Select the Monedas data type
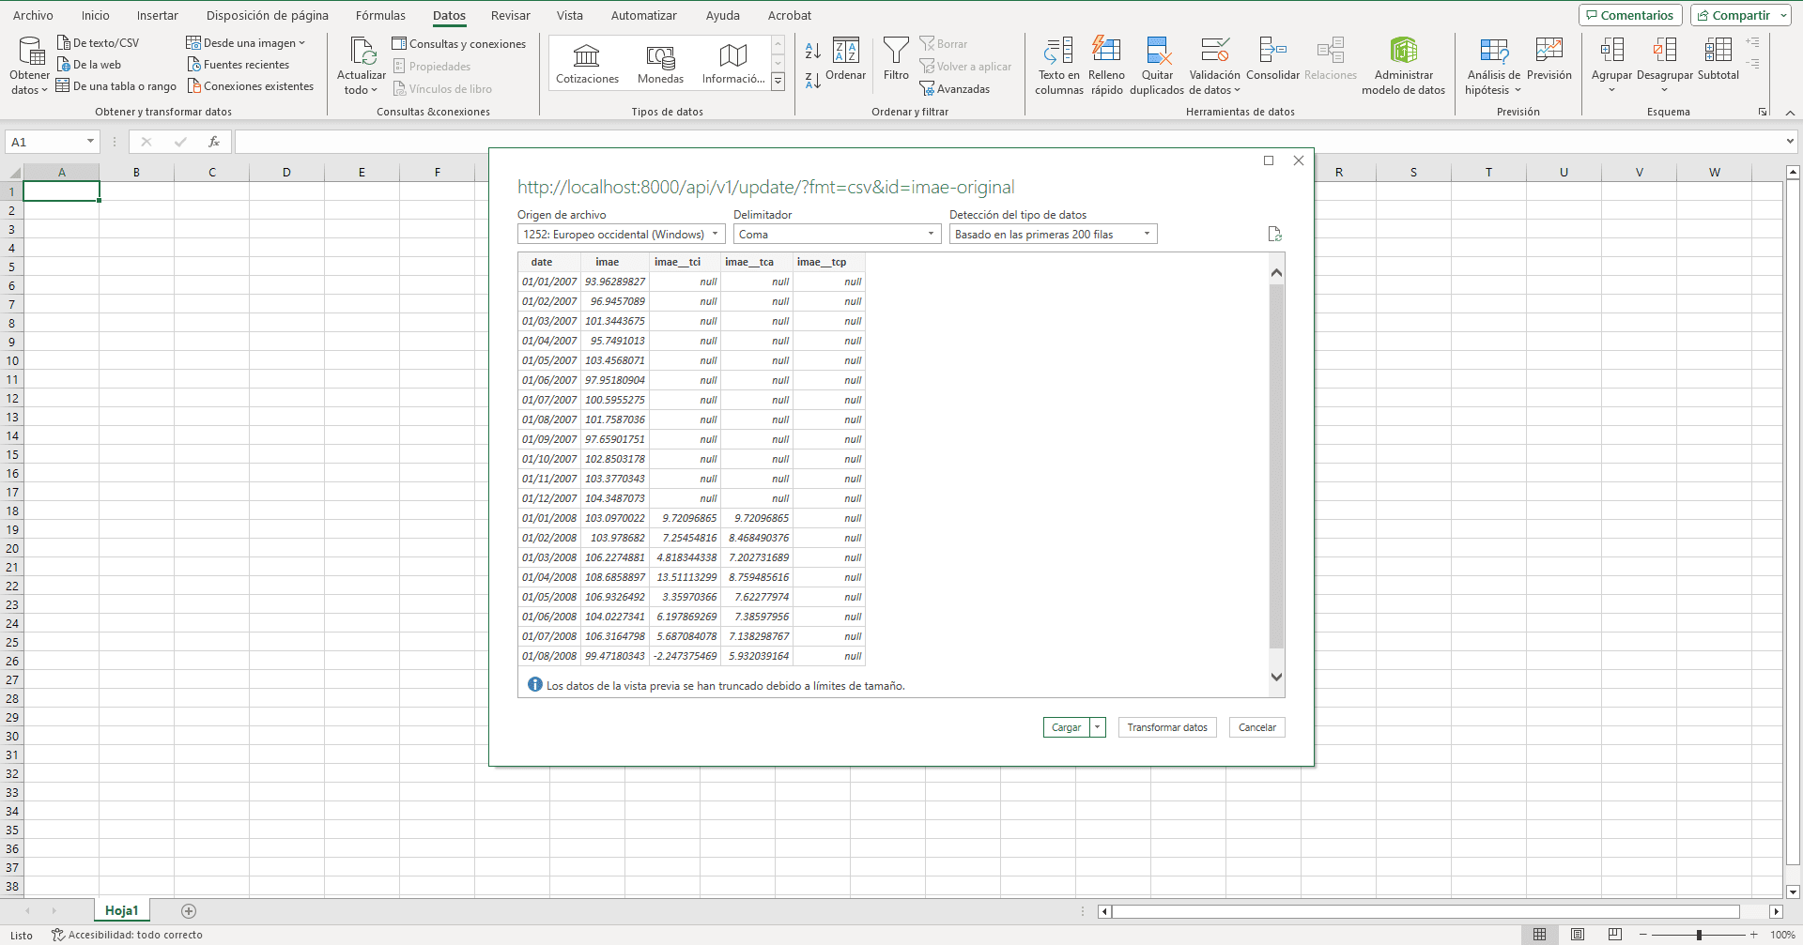This screenshot has width=1803, height=945. (660, 64)
